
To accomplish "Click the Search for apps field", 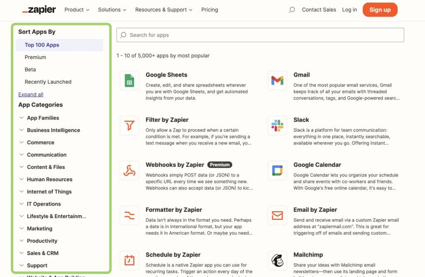I will [x=260, y=35].
